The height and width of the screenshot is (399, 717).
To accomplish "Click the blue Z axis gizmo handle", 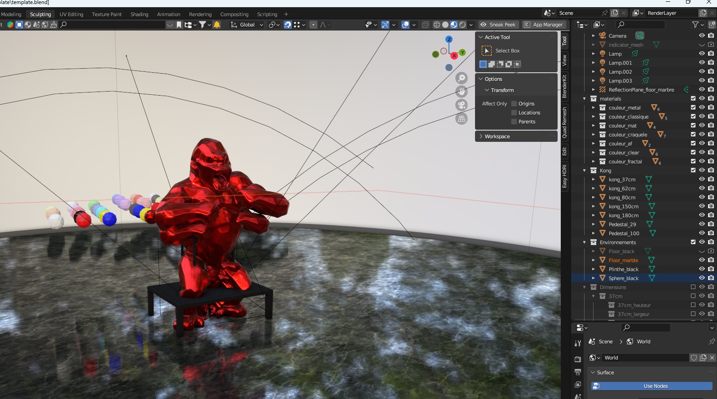I will coord(449,39).
